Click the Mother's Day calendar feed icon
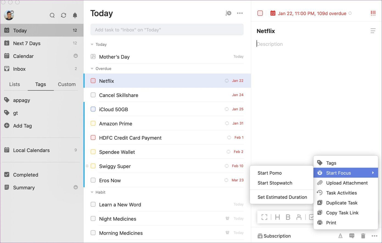Image resolution: width=382 pixels, height=243 pixels. pyautogui.click(x=93, y=57)
